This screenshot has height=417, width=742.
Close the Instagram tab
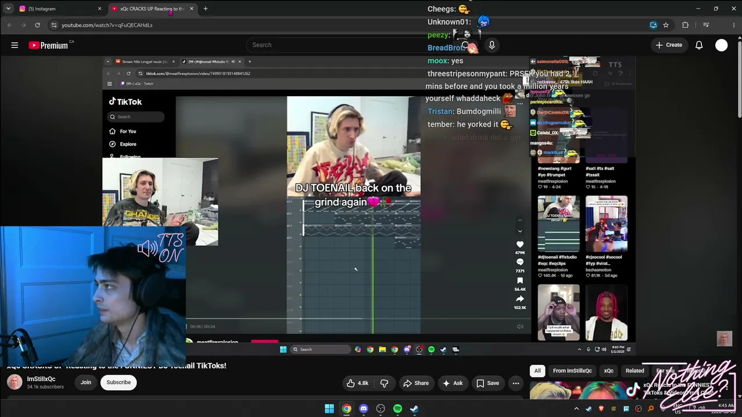[x=100, y=9]
